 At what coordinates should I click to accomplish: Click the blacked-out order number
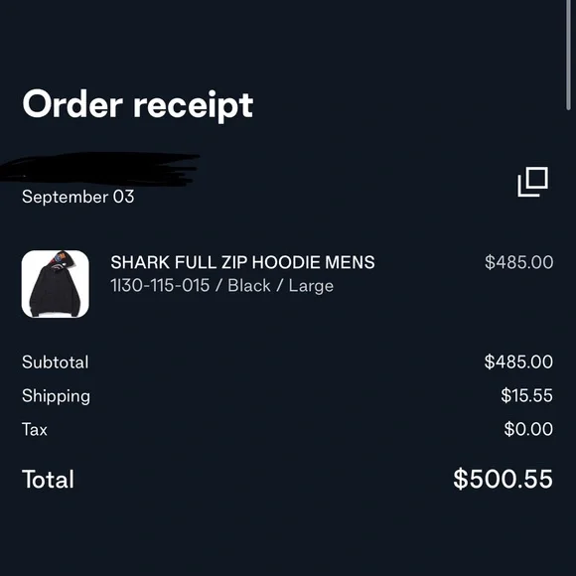[x=99, y=169]
